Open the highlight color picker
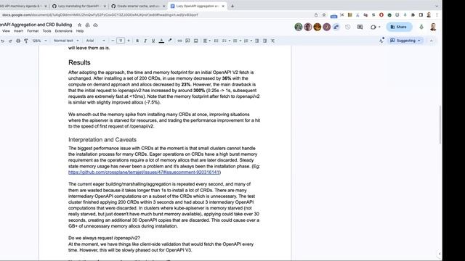The height and width of the screenshot is (261, 465). tap(169, 41)
